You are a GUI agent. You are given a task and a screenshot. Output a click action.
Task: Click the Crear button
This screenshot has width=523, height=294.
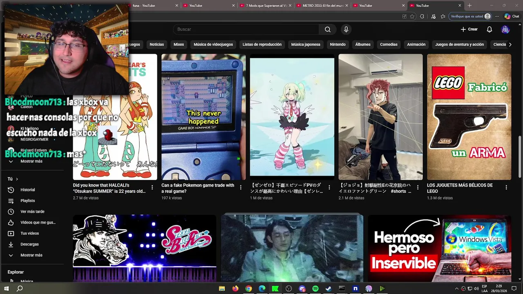pyautogui.click(x=469, y=29)
